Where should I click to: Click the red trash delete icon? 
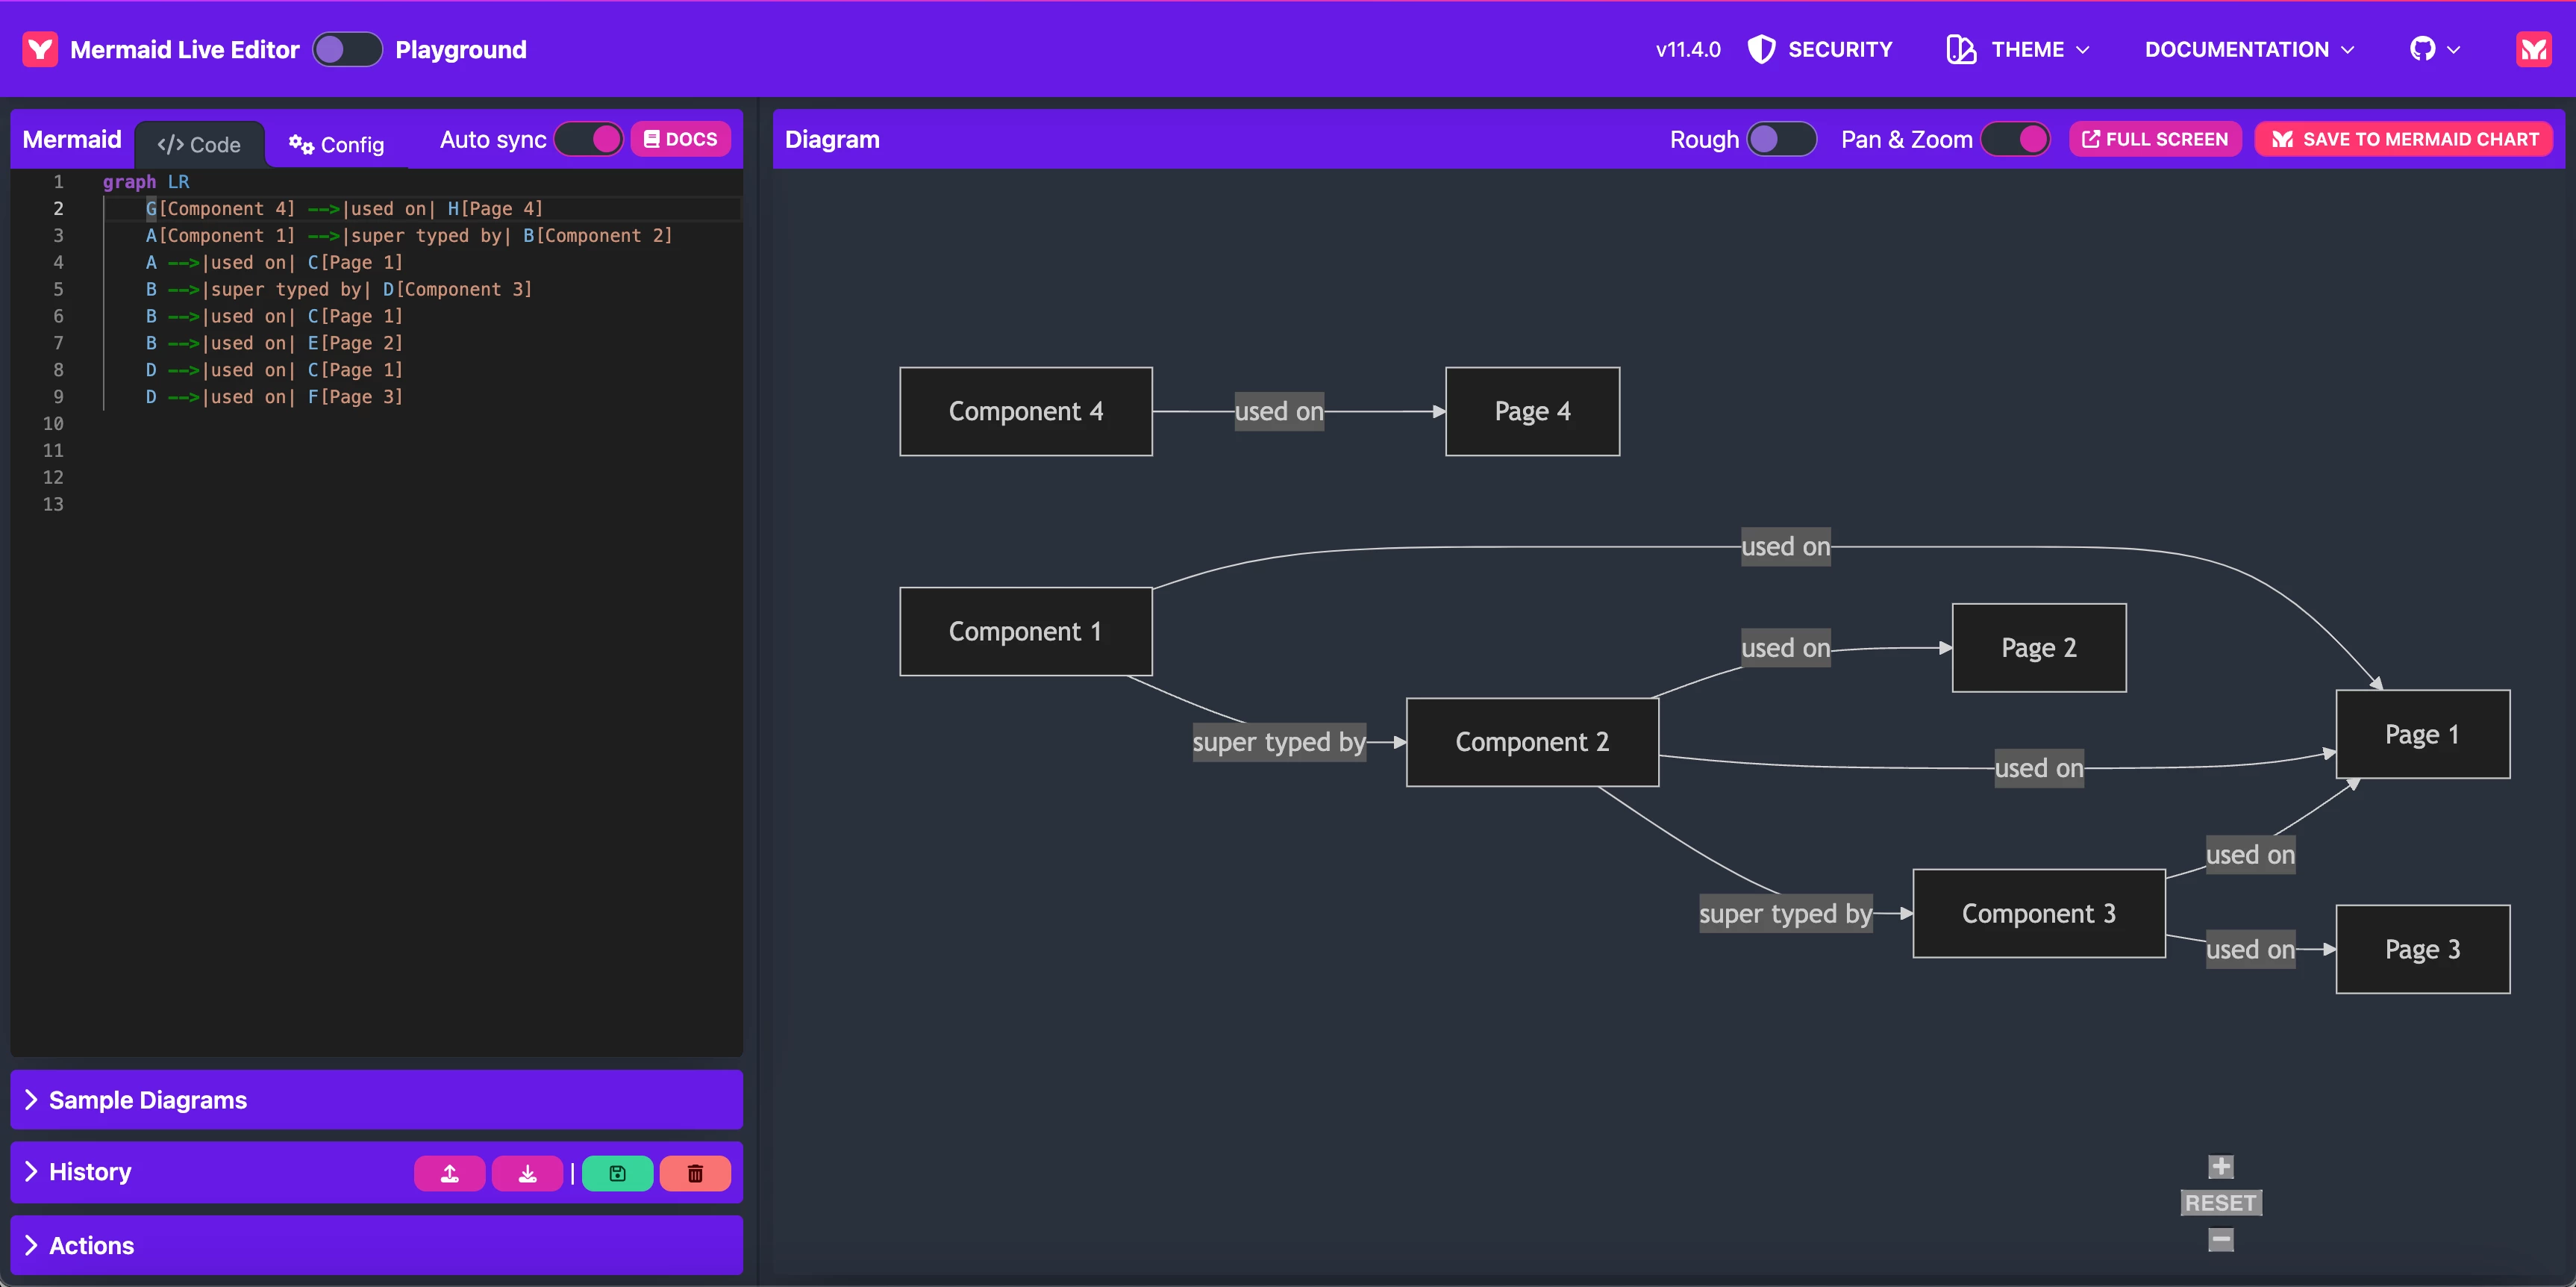coord(695,1173)
